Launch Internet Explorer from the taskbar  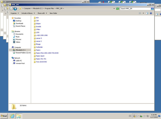(12, 116)
